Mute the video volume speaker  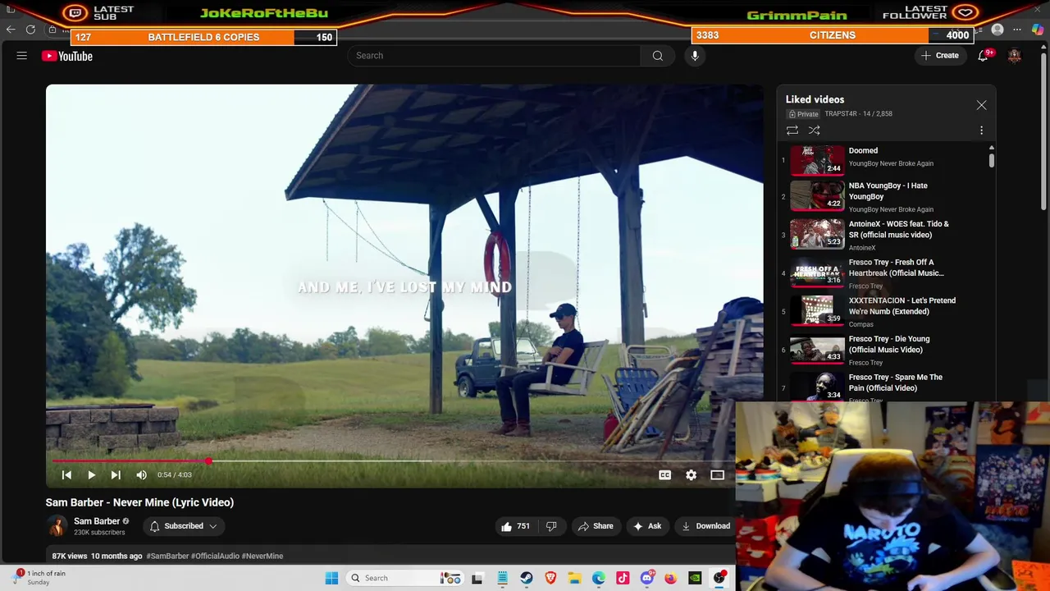(141, 474)
